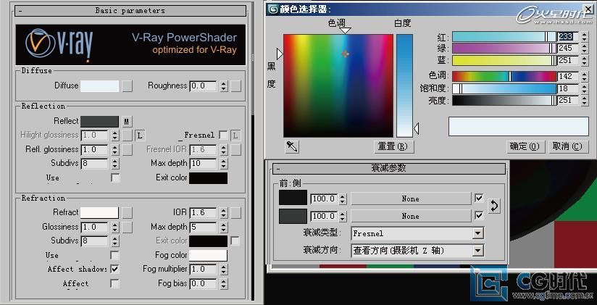Open the Reflect map slot labeled M
597x305 pixels.
[127, 122]
